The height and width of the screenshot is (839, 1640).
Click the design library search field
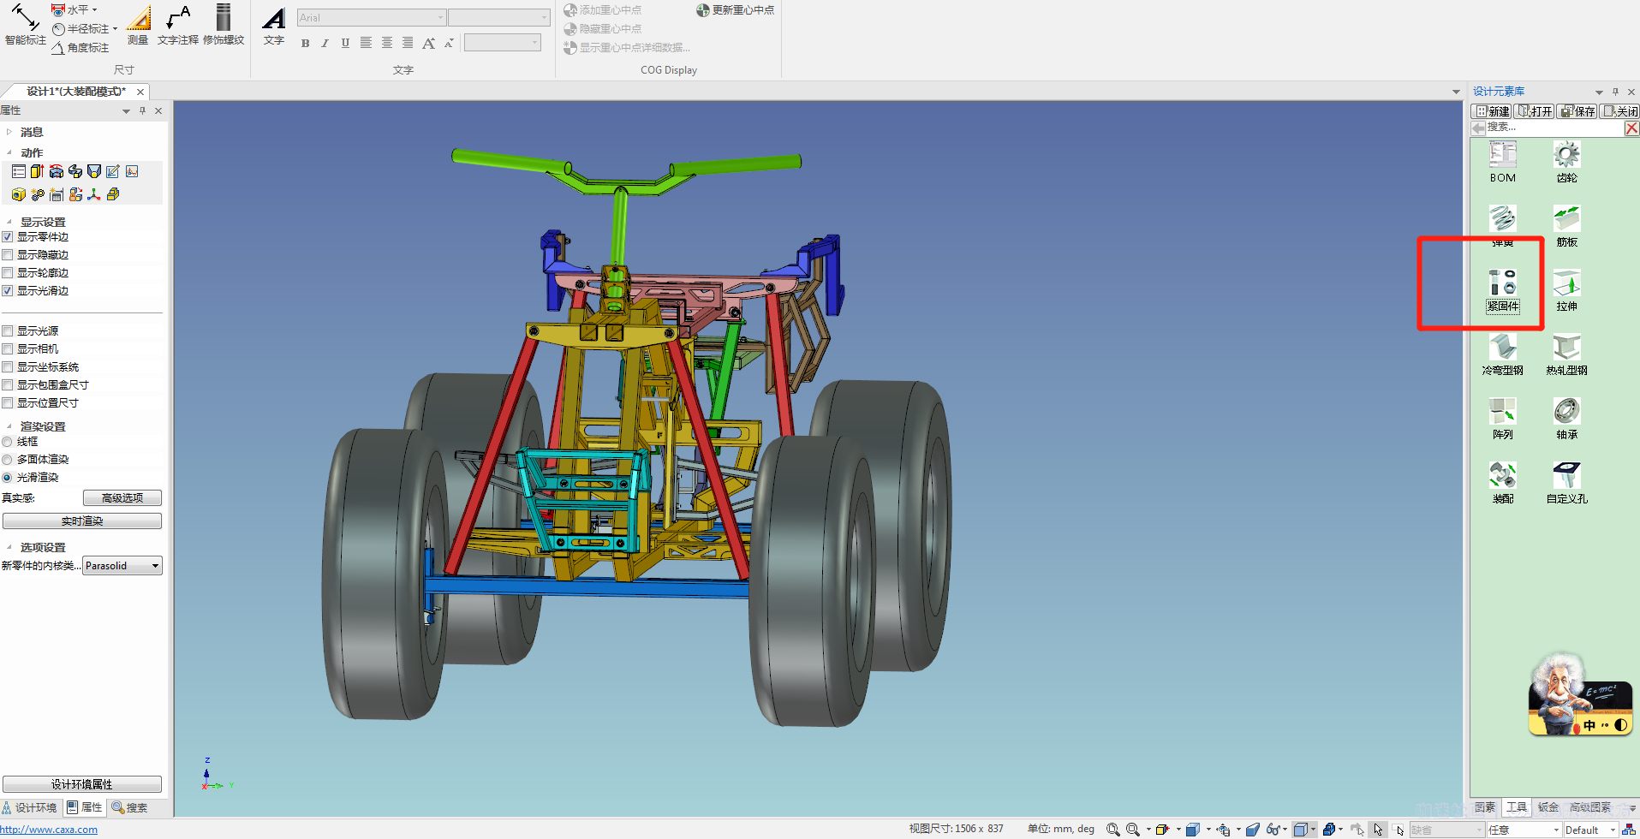coord(1554,128)
